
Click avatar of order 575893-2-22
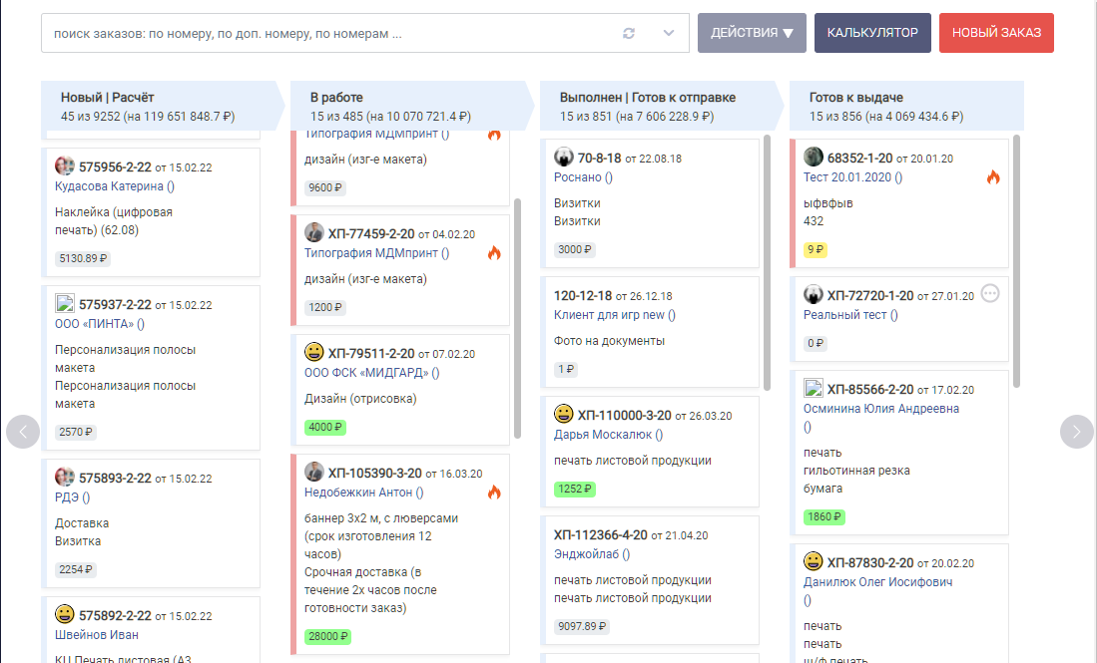click(x=64, y=477)
